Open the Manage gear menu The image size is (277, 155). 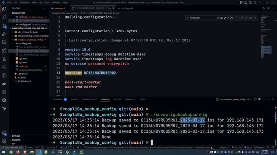pos(4,141)
